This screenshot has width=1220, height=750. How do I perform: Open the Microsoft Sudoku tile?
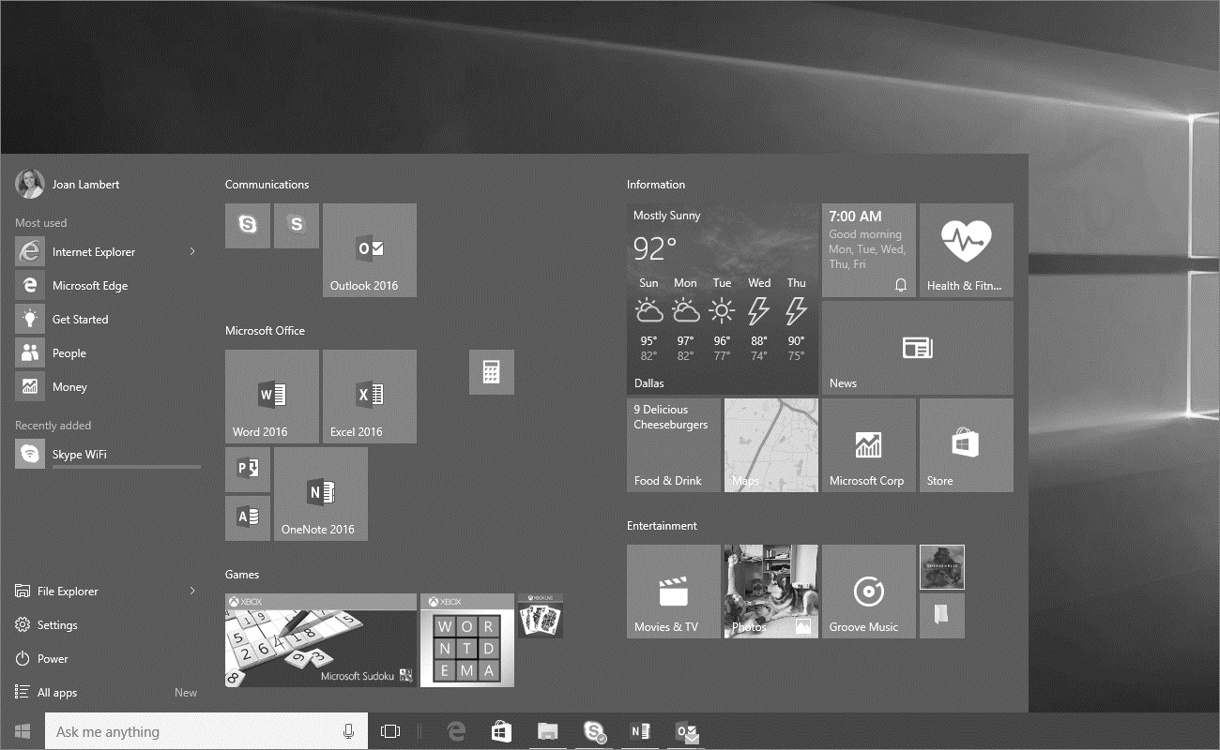321,640
